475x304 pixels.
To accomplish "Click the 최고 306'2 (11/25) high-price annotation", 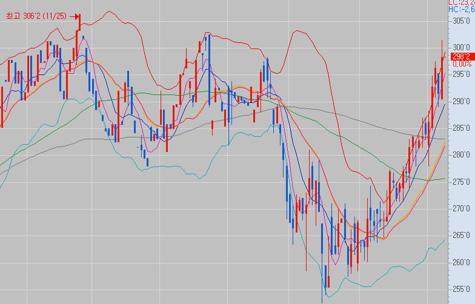I will tap(36, 16).
